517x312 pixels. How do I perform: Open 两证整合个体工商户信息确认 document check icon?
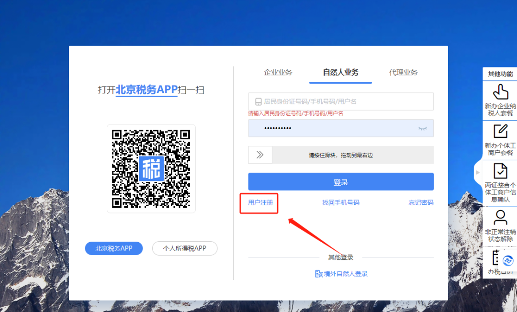tap(500, 171)
